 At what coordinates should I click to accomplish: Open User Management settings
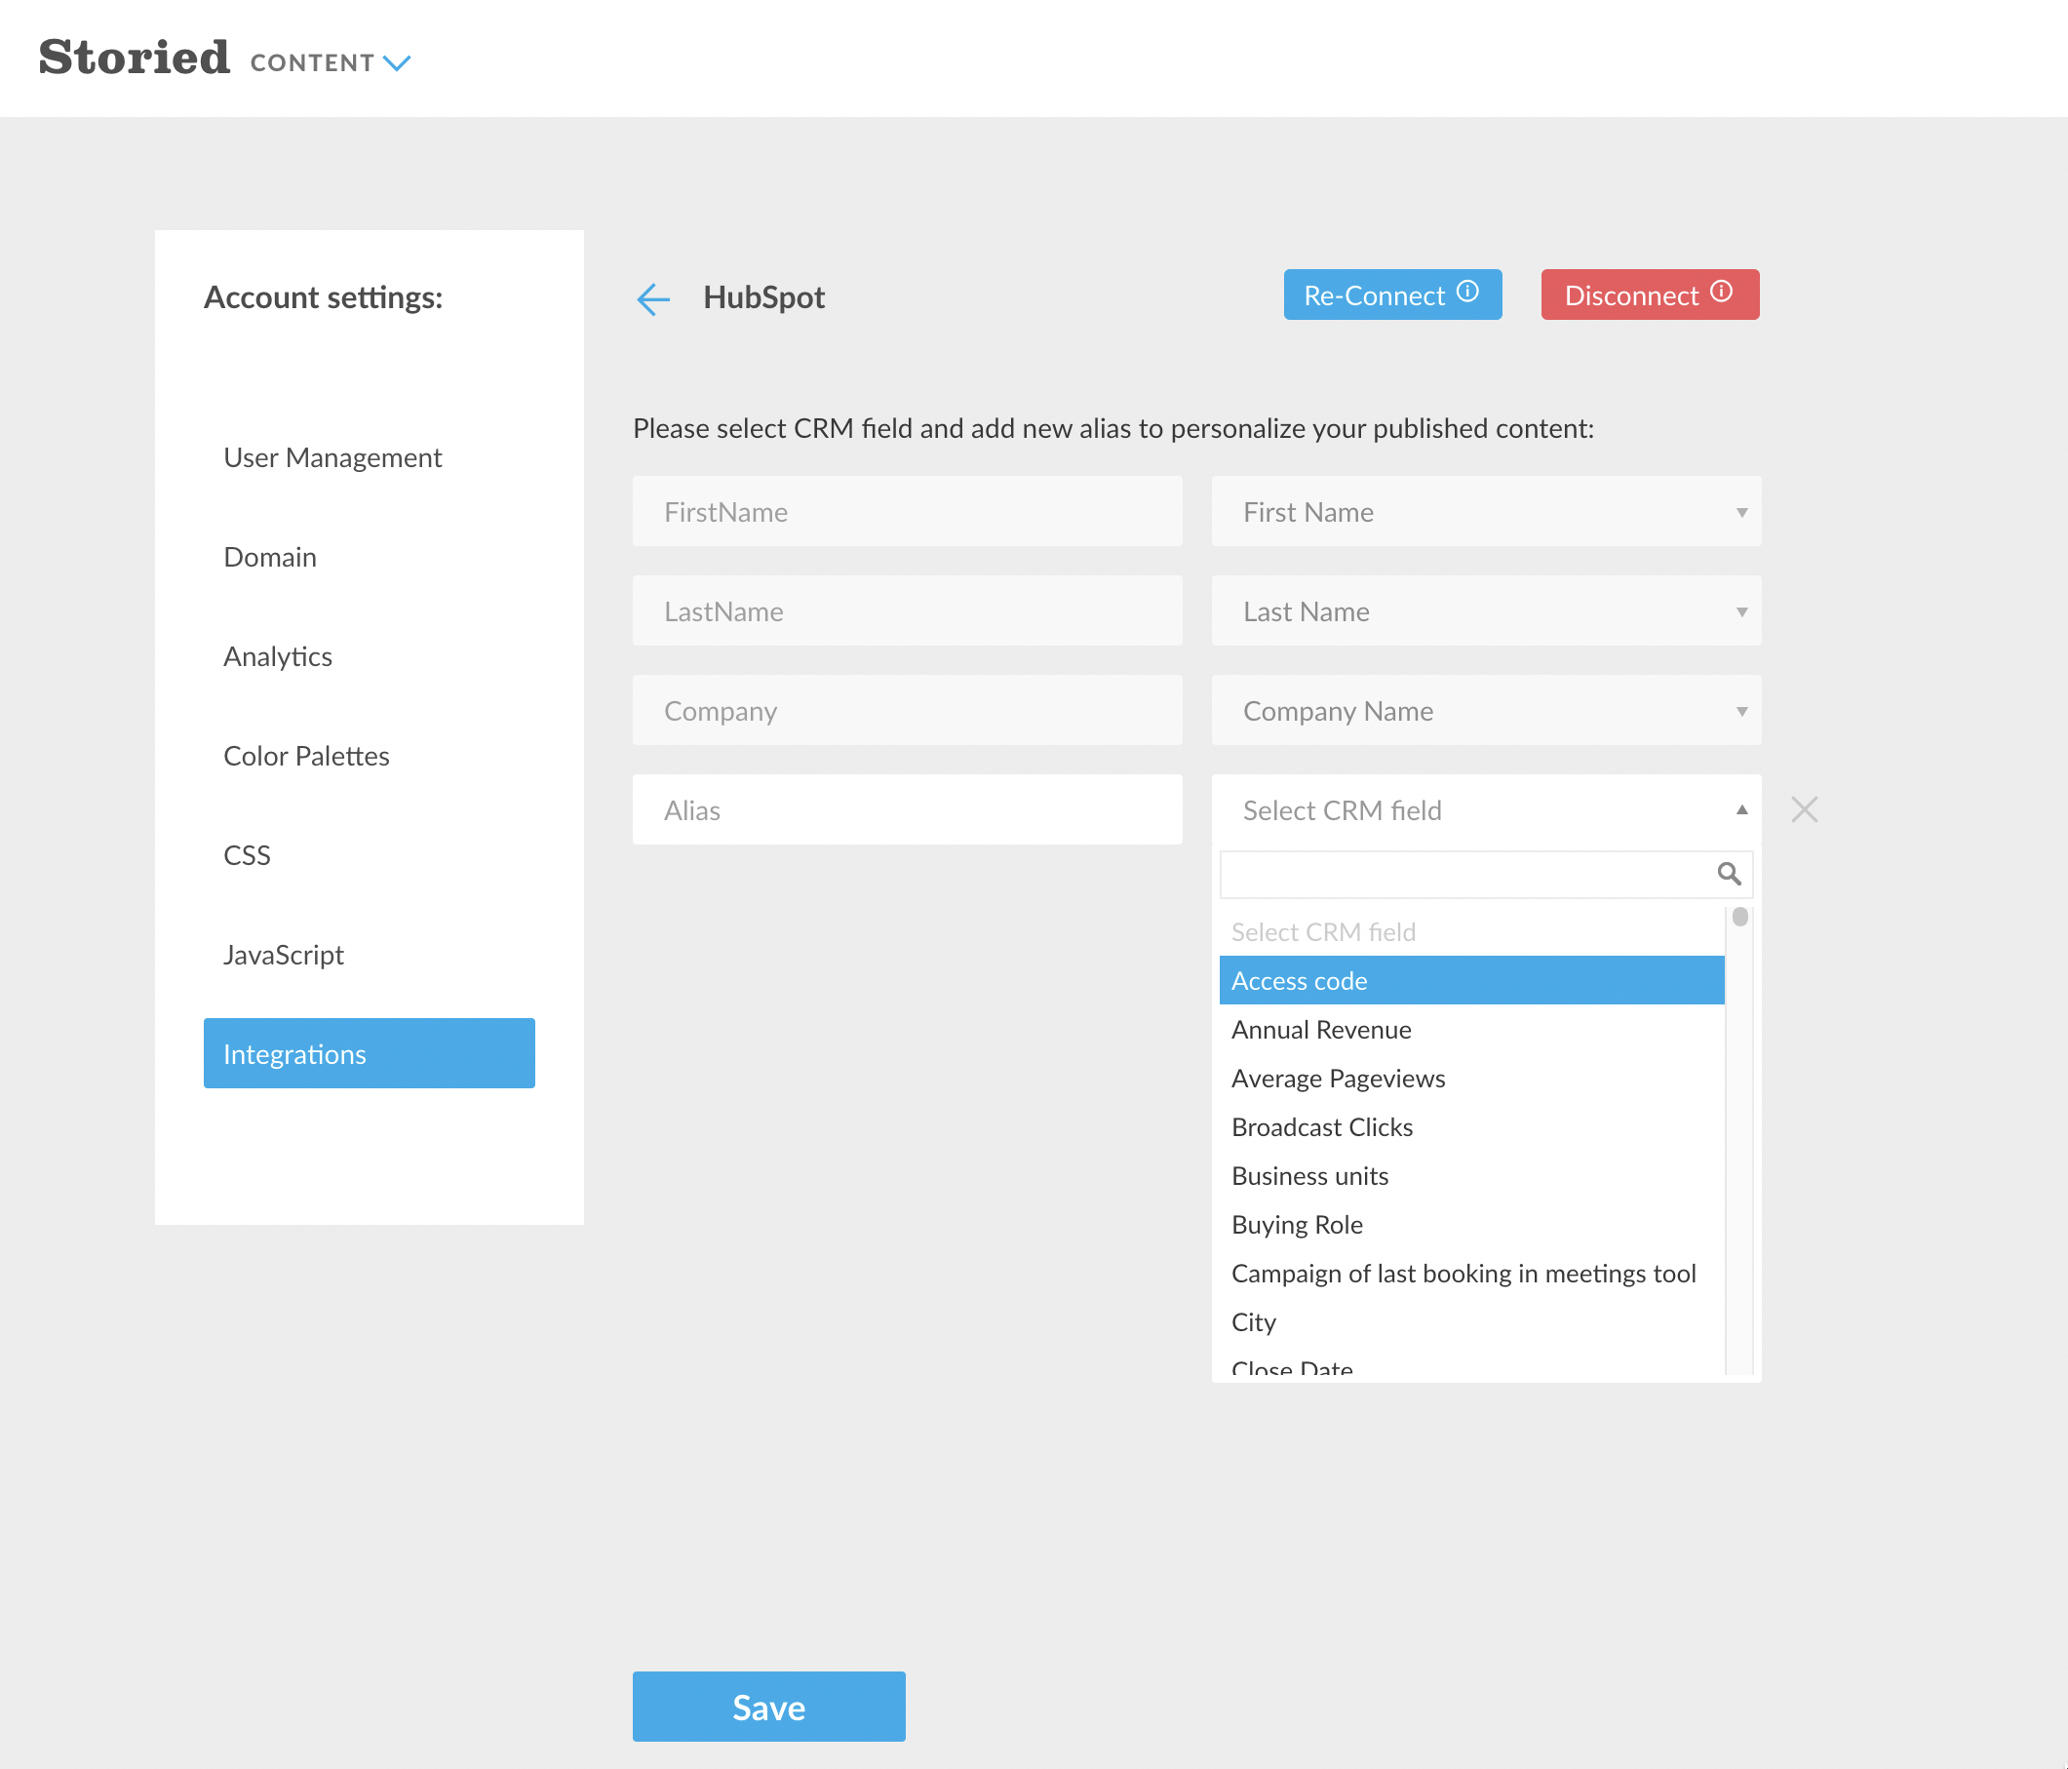tap(332, 457)
